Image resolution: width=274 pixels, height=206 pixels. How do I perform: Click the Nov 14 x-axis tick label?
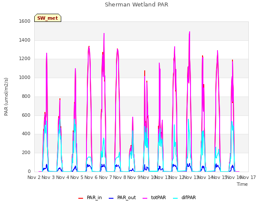click(205, 177)
